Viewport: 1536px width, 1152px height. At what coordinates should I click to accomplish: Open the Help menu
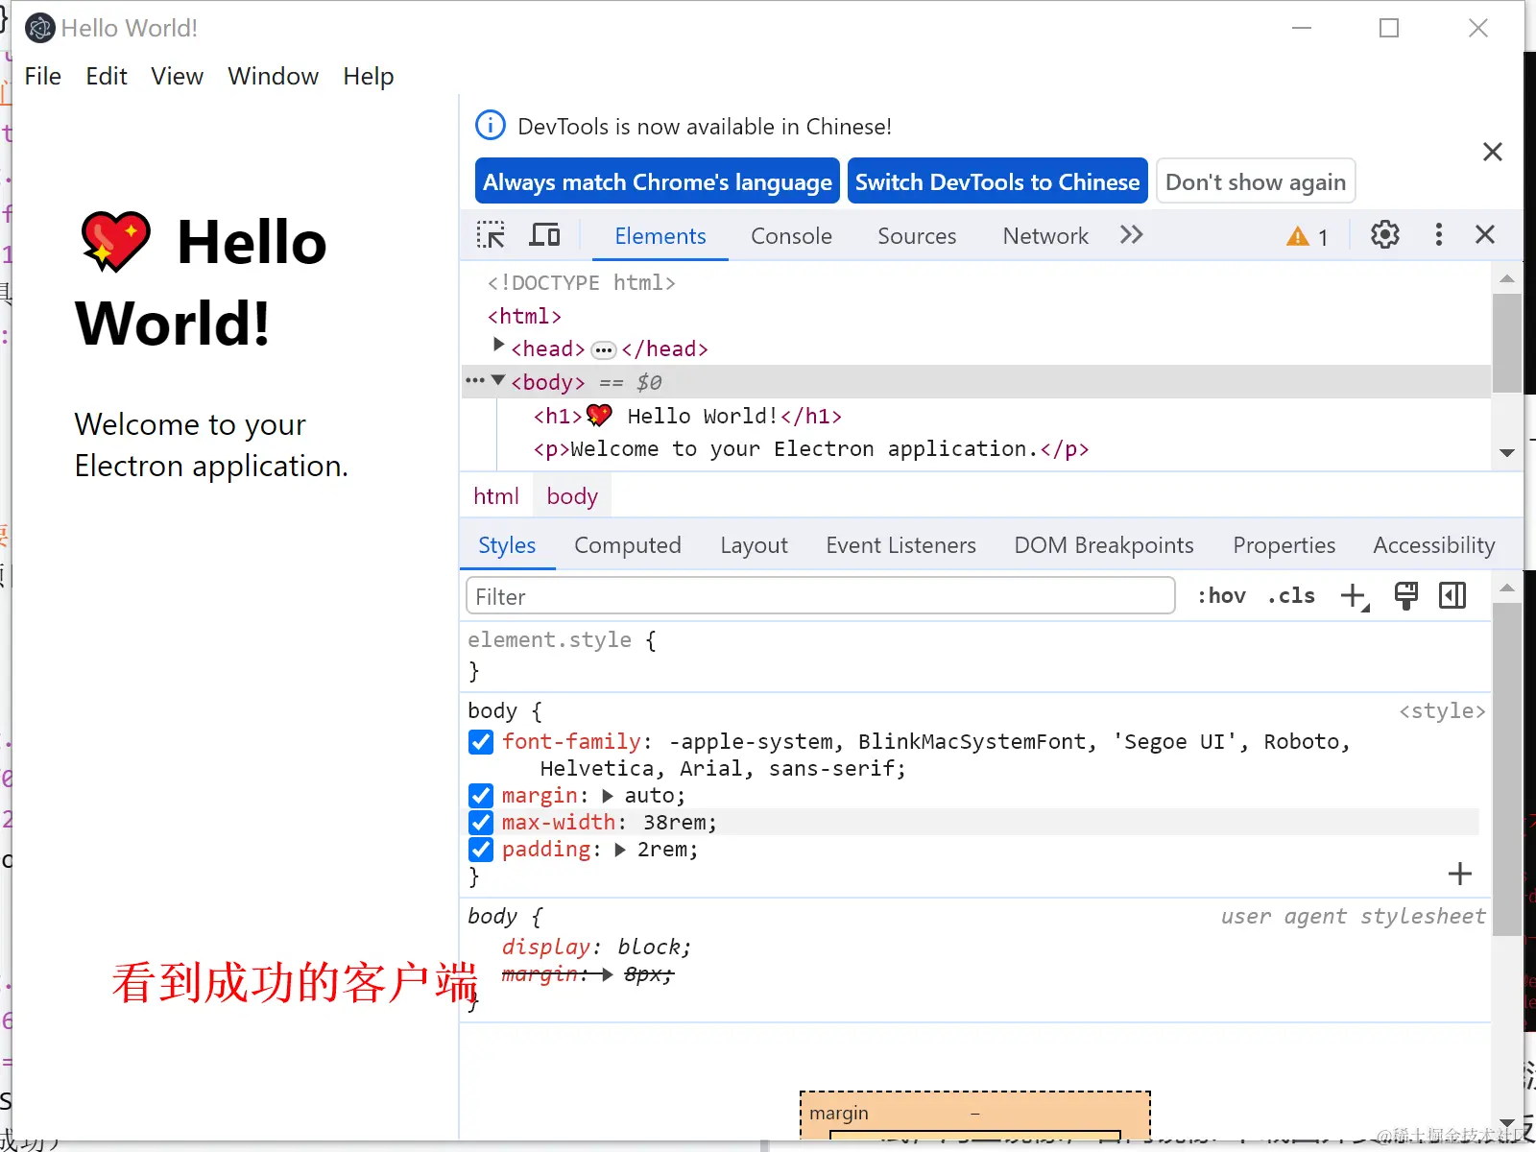(369, 76)
